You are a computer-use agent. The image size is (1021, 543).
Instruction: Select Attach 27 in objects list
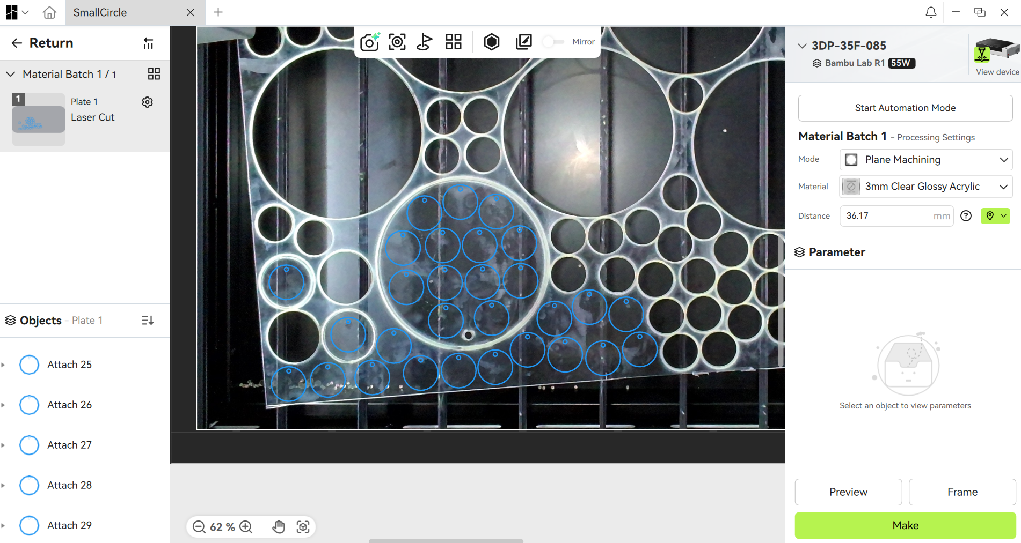tap(85, 445)
